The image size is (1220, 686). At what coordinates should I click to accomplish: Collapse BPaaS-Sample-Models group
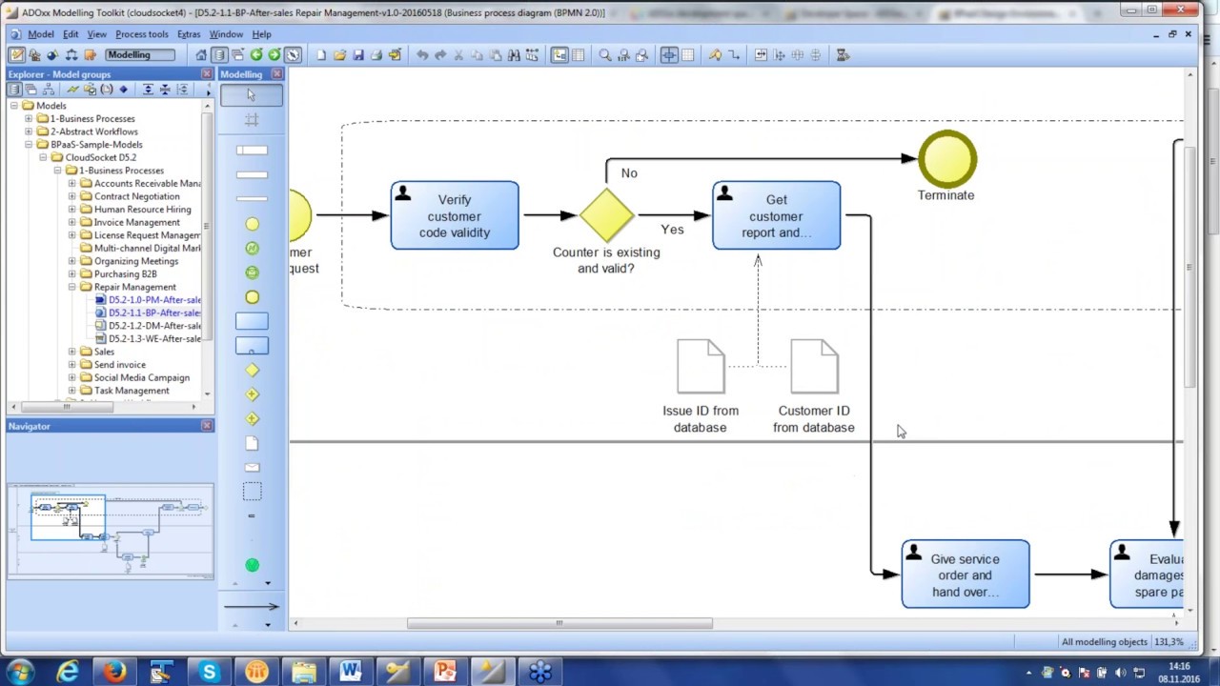click(x=29, y=145)
